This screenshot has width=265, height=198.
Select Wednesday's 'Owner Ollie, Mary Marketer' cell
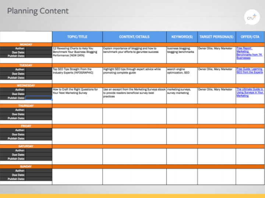[x=216, y=96]
